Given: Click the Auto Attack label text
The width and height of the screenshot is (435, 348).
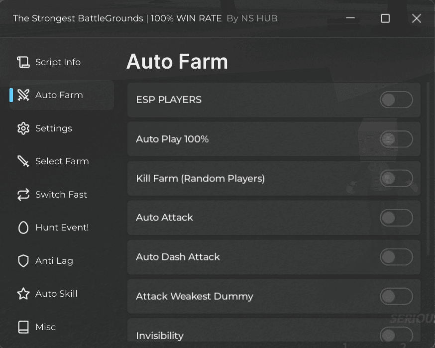Looking at the screenshot, I should point(165,218).
